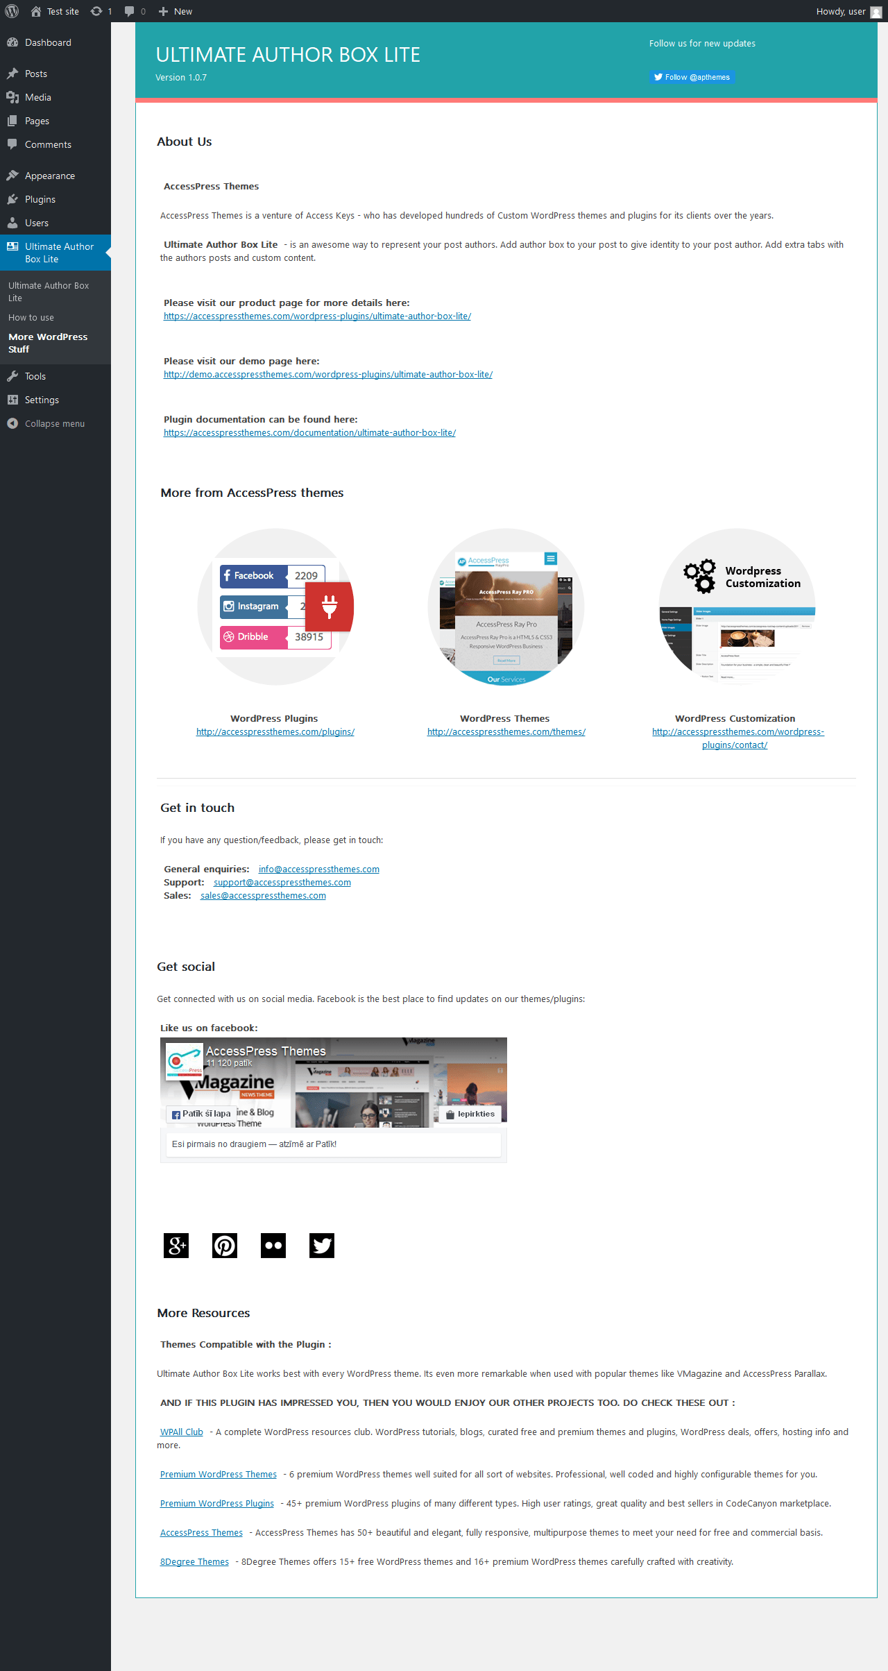This screenshot has height=1671, width=888.
Task: Visit accesspressthemes.com/plugins link
Action: click(275, 732)
